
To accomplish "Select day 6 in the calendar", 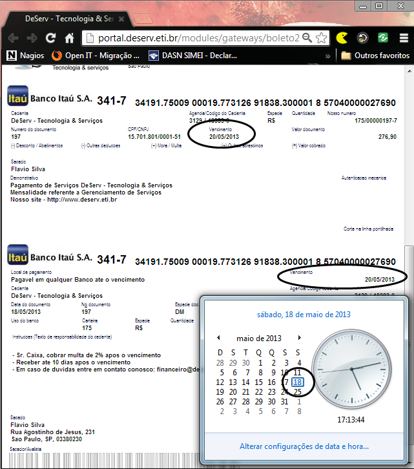I will click(x=234, y=372).
